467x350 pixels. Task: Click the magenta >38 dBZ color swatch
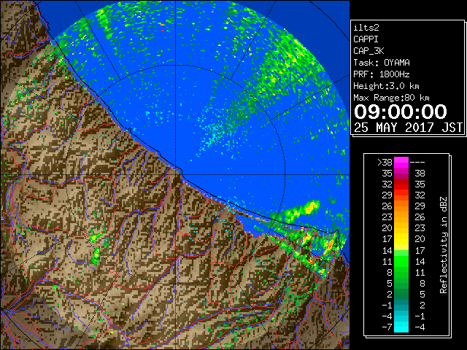pos(401,162)
